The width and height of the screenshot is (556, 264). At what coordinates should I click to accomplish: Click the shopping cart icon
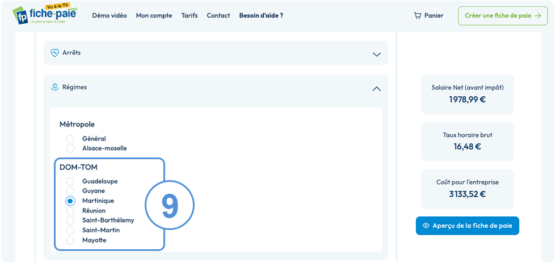(x=418, y=15)
